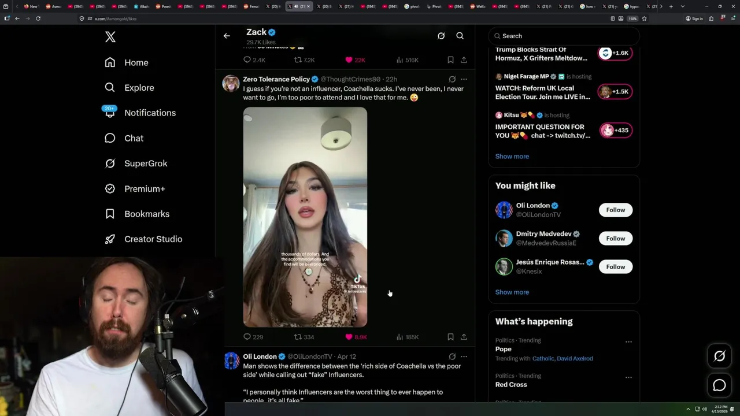
Task: Open 'WATCH: Reform UK Local Election Tour' text
Action: coord(542,92)
